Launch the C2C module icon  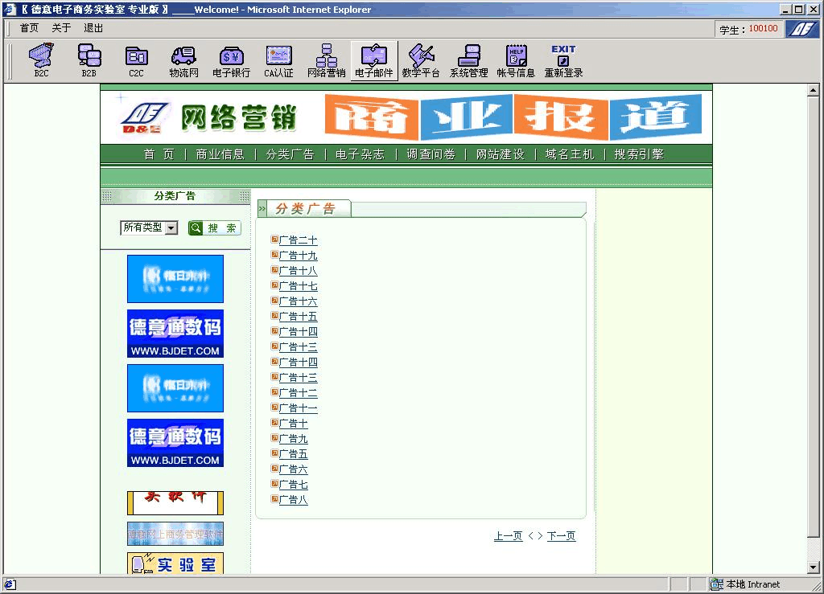click(136, 60)
